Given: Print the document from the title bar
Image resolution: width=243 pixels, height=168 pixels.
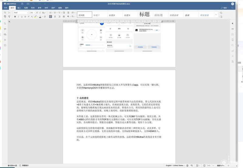Looking at the screenshot, I should click(28, 4).
